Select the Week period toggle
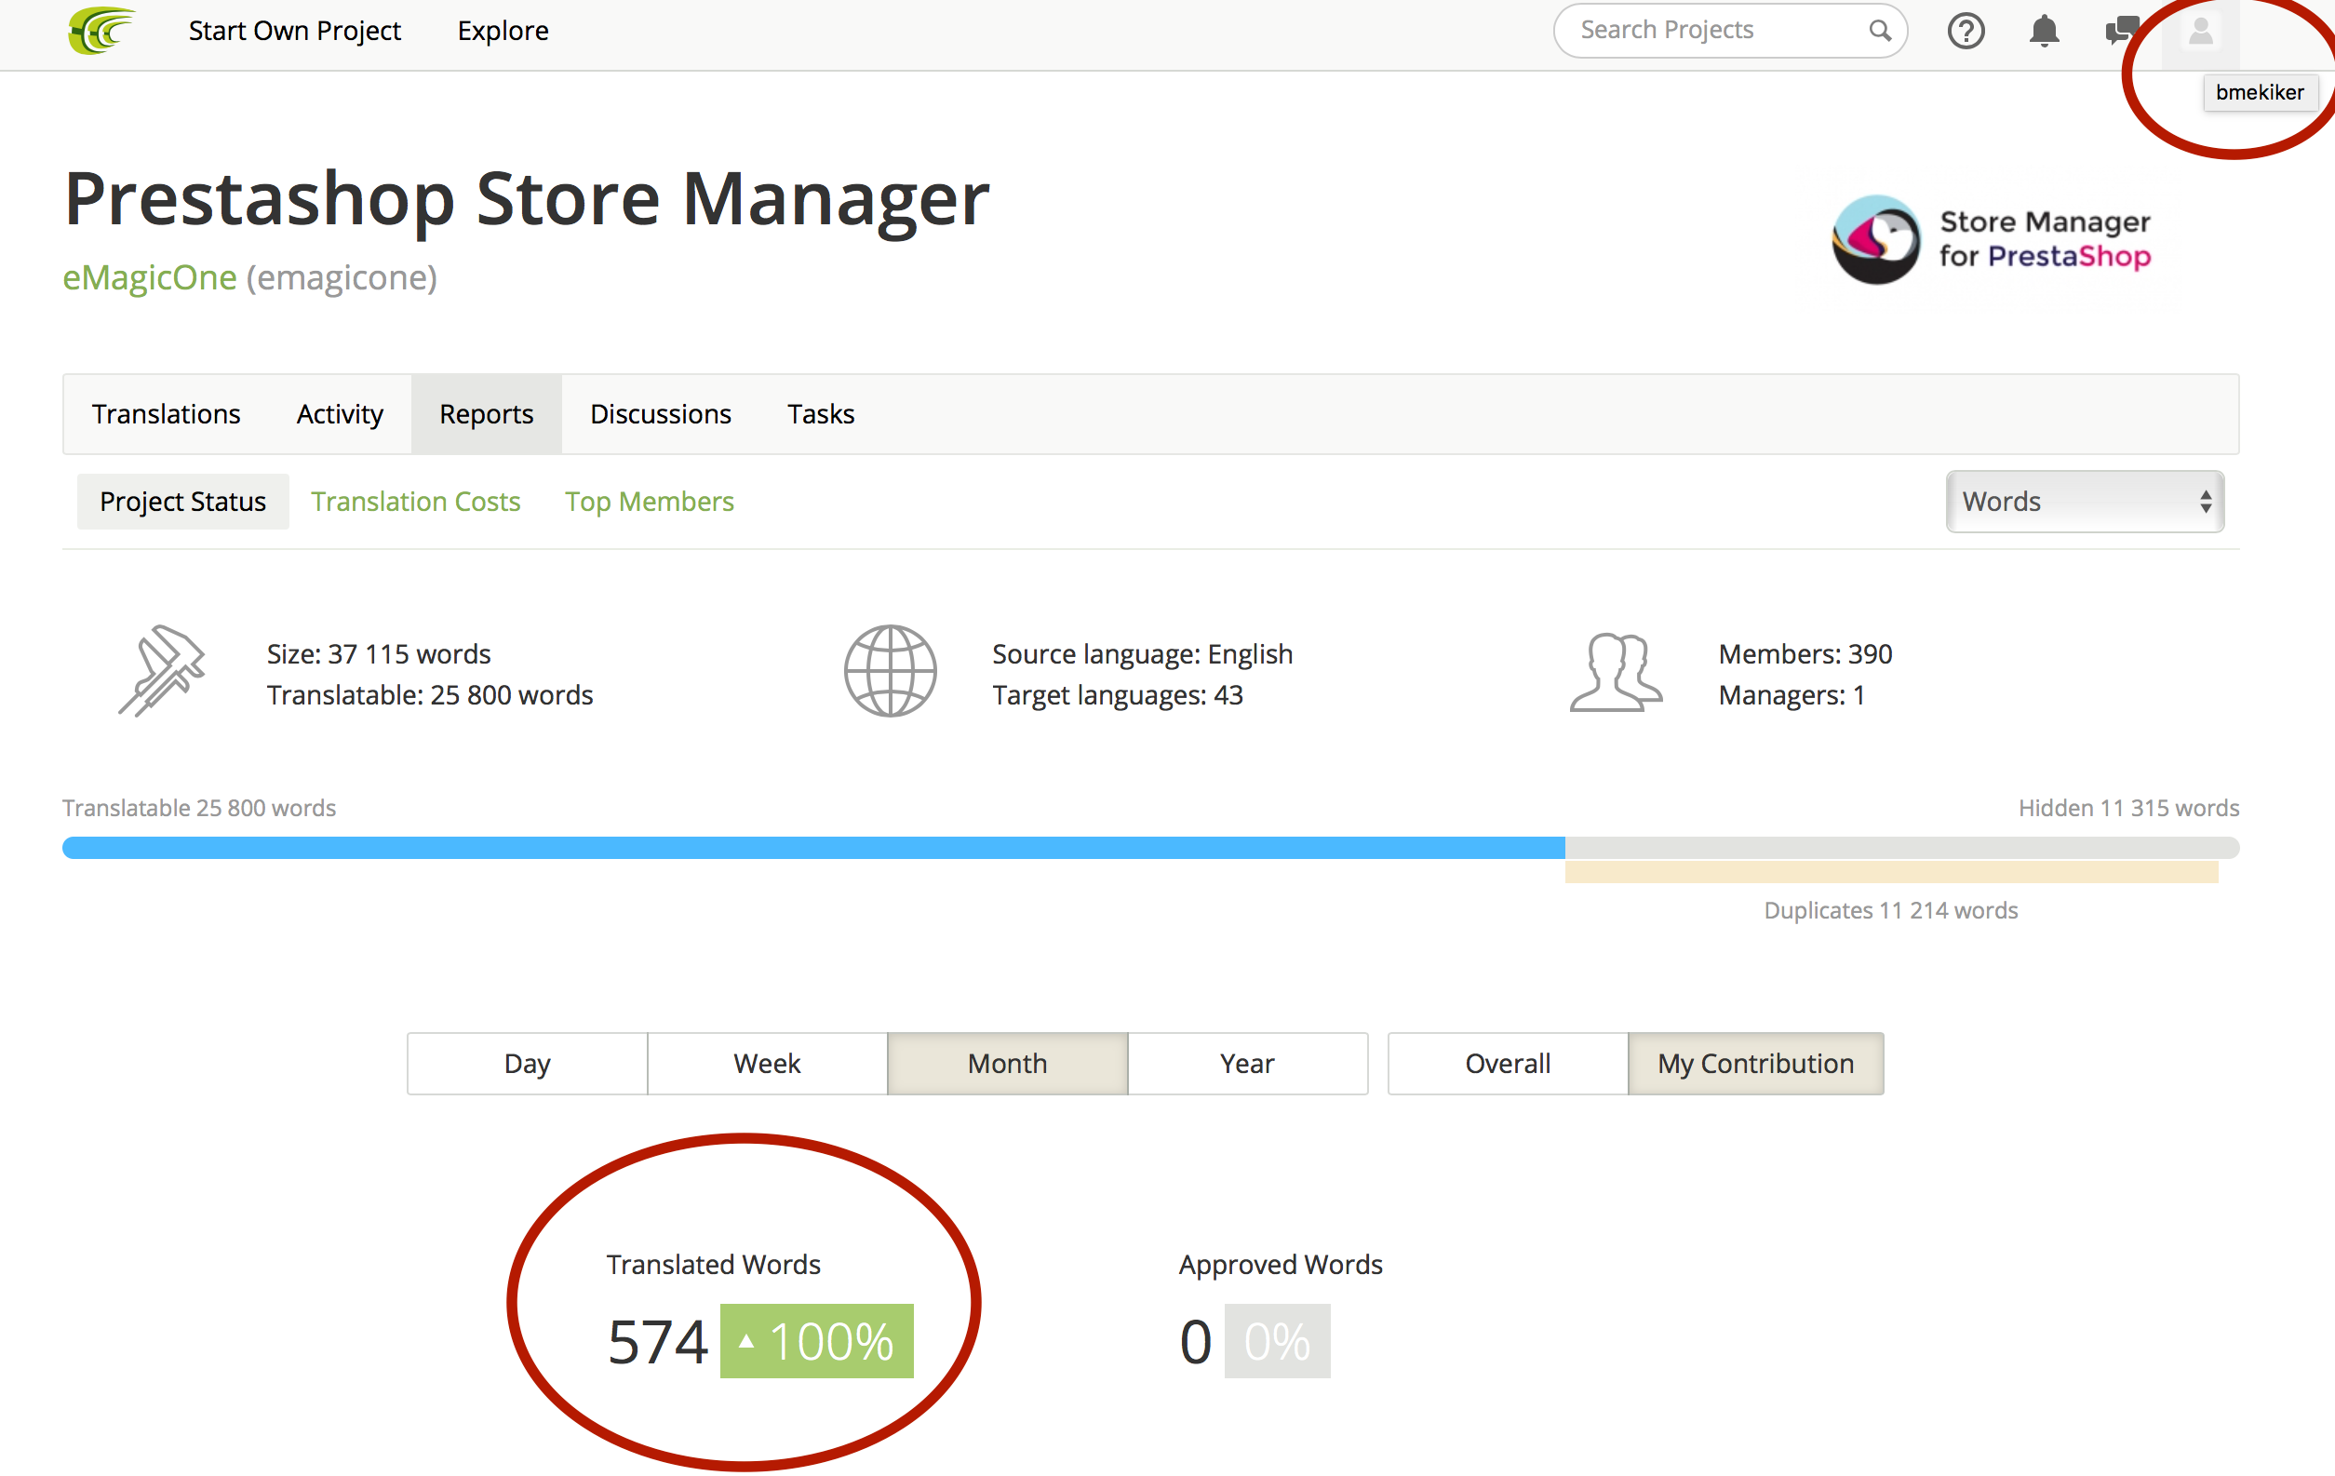2335x1476 pixels. tap(767, 1064)
